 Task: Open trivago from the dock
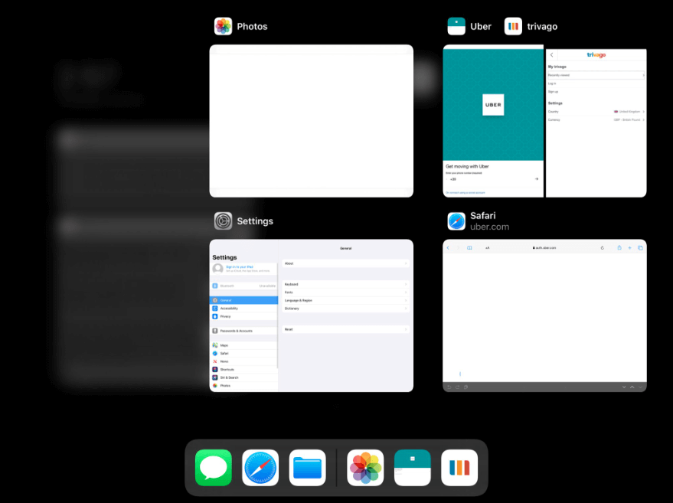tap(459, 467)
